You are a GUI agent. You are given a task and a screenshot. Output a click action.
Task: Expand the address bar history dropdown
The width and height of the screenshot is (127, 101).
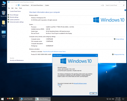[x=101, y=5]
